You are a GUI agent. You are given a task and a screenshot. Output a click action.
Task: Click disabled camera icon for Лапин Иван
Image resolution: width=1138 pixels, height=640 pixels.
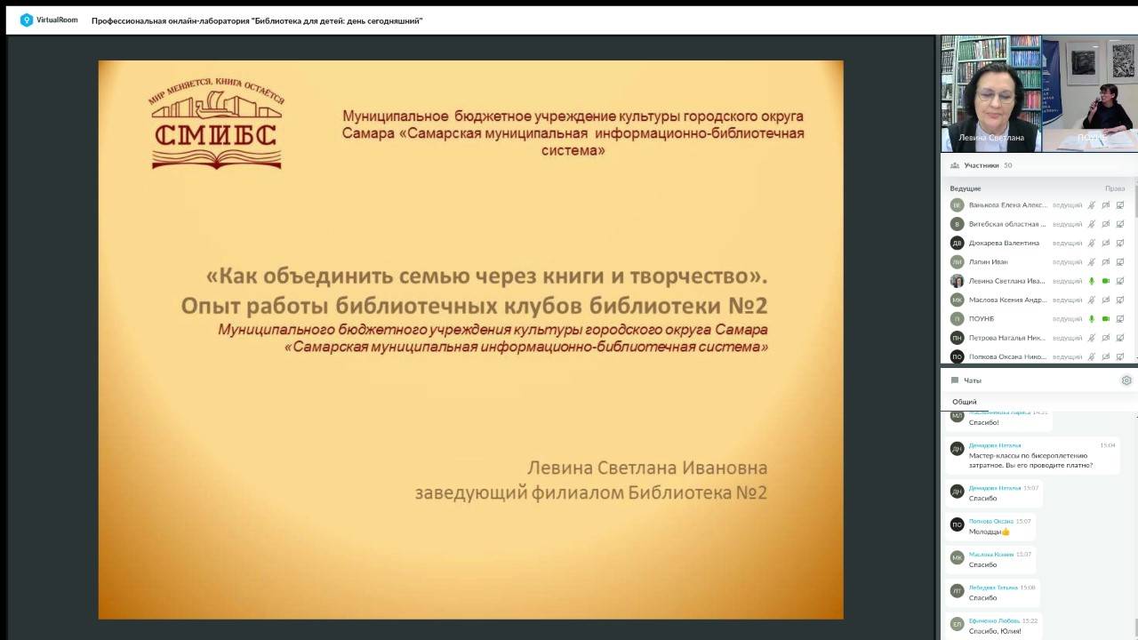1106,262
